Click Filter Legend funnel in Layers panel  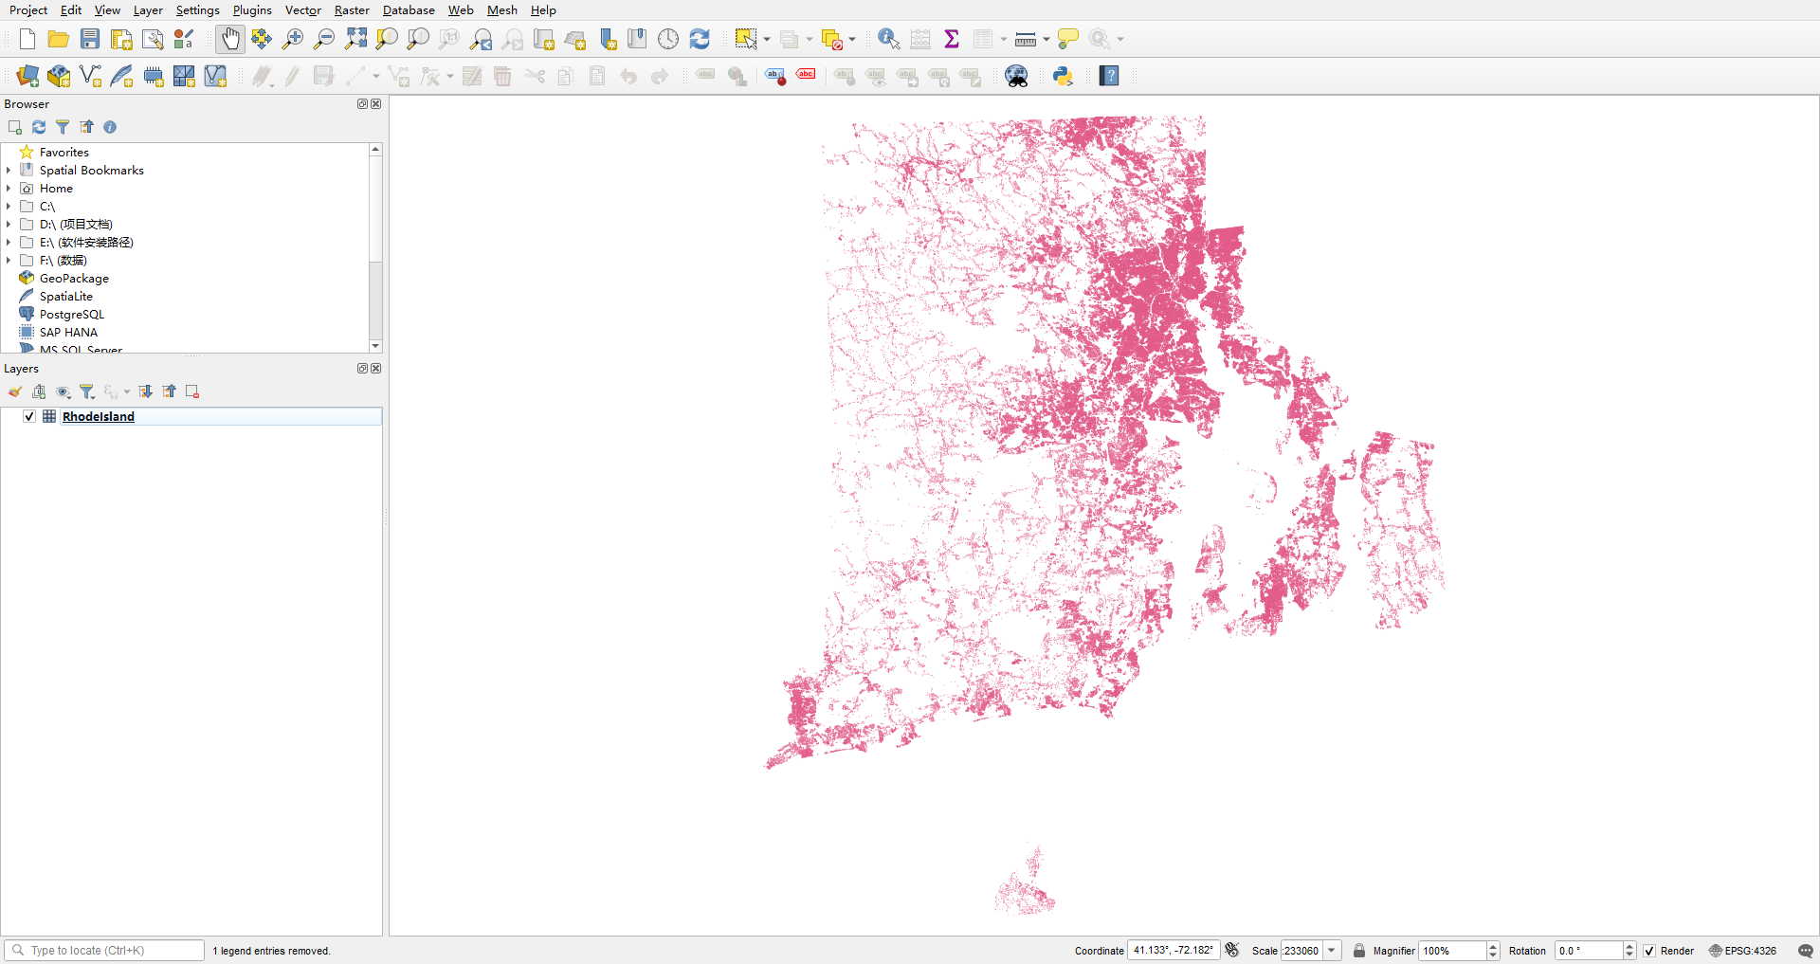coord(86,391)
